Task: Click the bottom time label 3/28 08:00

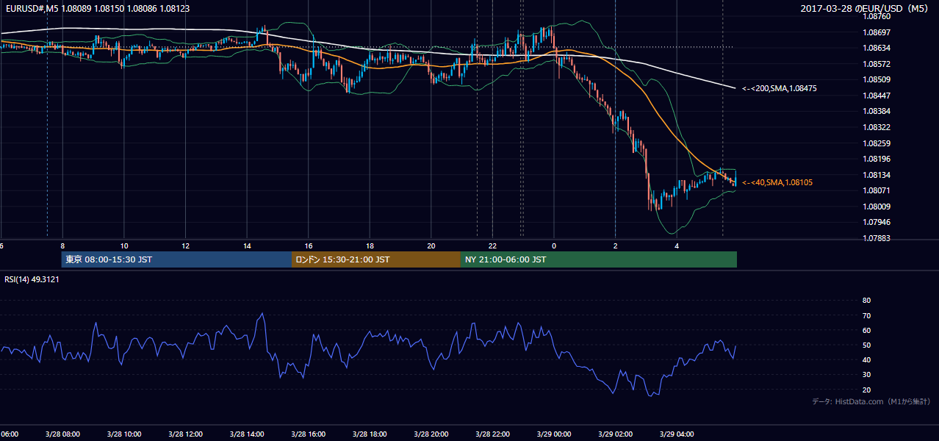Action: pos(62,434)
